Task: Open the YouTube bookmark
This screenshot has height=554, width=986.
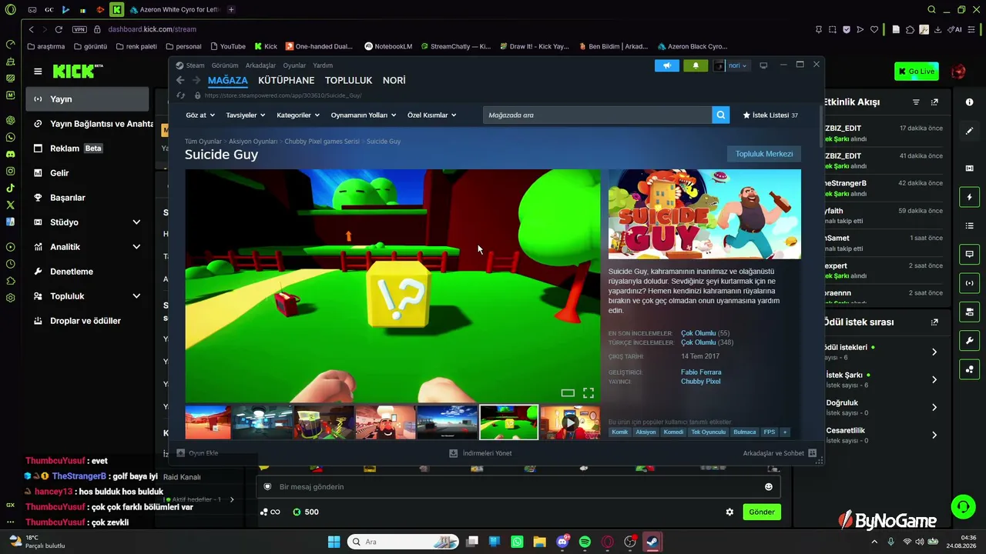Action: 227,46
